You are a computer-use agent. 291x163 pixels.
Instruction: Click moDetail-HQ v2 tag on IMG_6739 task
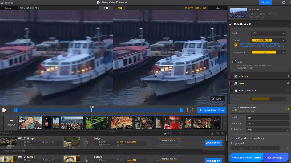point(169,140)
